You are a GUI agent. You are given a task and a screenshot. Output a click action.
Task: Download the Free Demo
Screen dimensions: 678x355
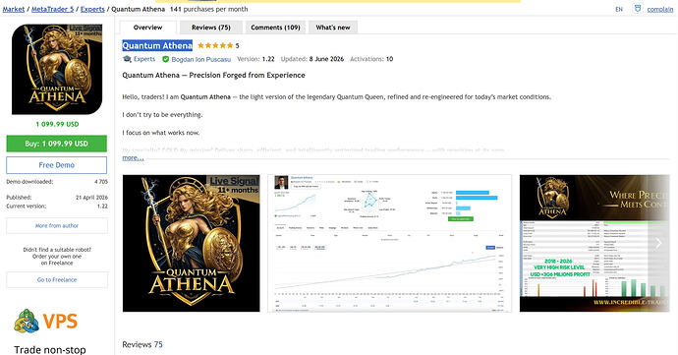(x=57, y=165)
